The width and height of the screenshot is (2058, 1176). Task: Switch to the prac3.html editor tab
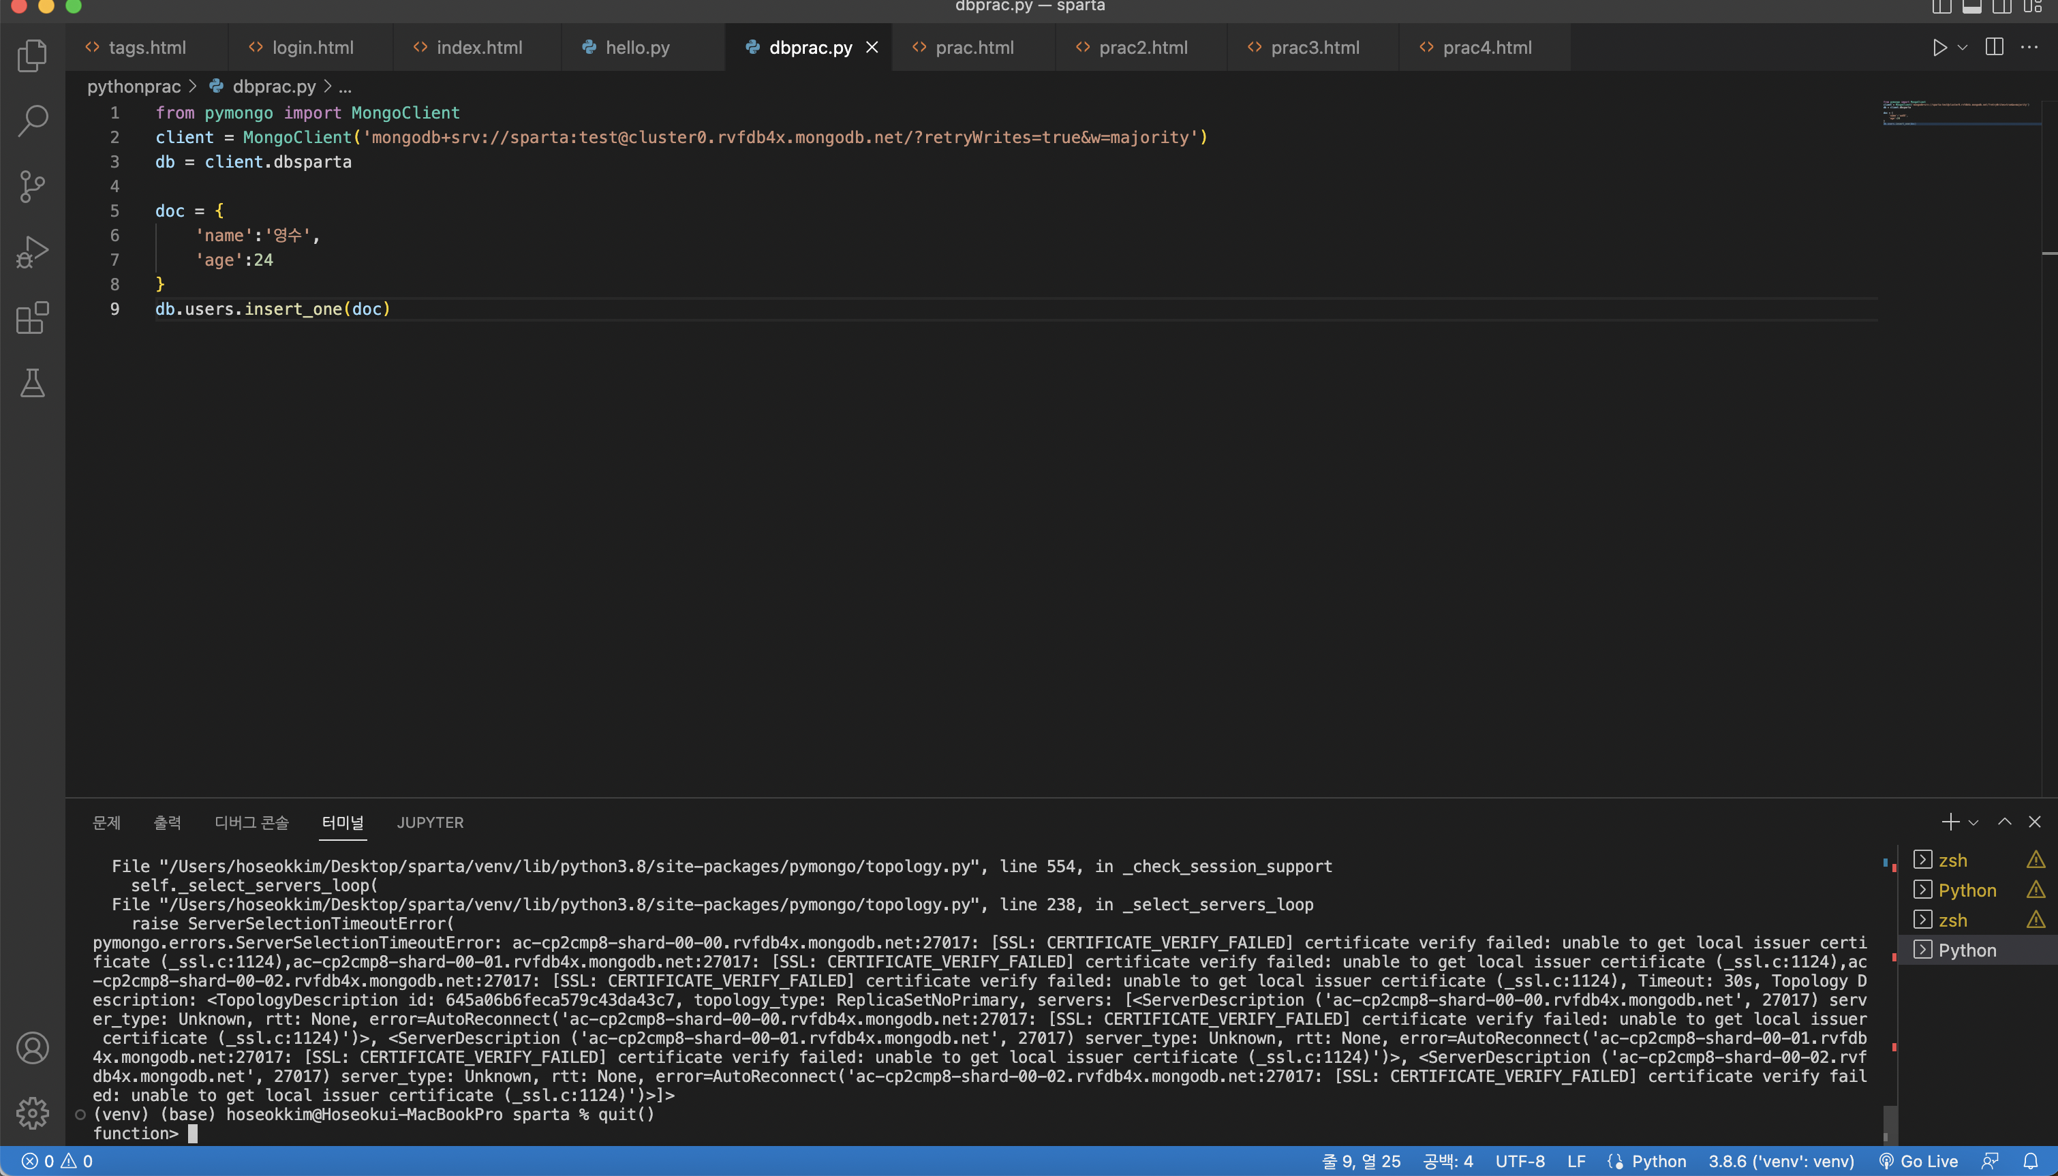coord(1314,48)
